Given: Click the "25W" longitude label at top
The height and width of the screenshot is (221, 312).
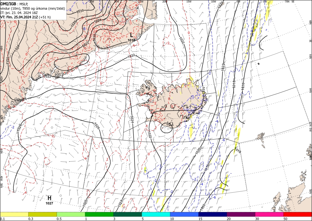Looking at the screenshot, I should [140, 1].
